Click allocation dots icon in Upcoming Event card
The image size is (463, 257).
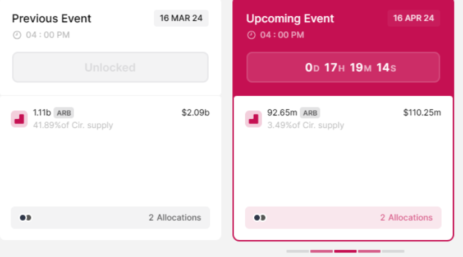(259, 218)
